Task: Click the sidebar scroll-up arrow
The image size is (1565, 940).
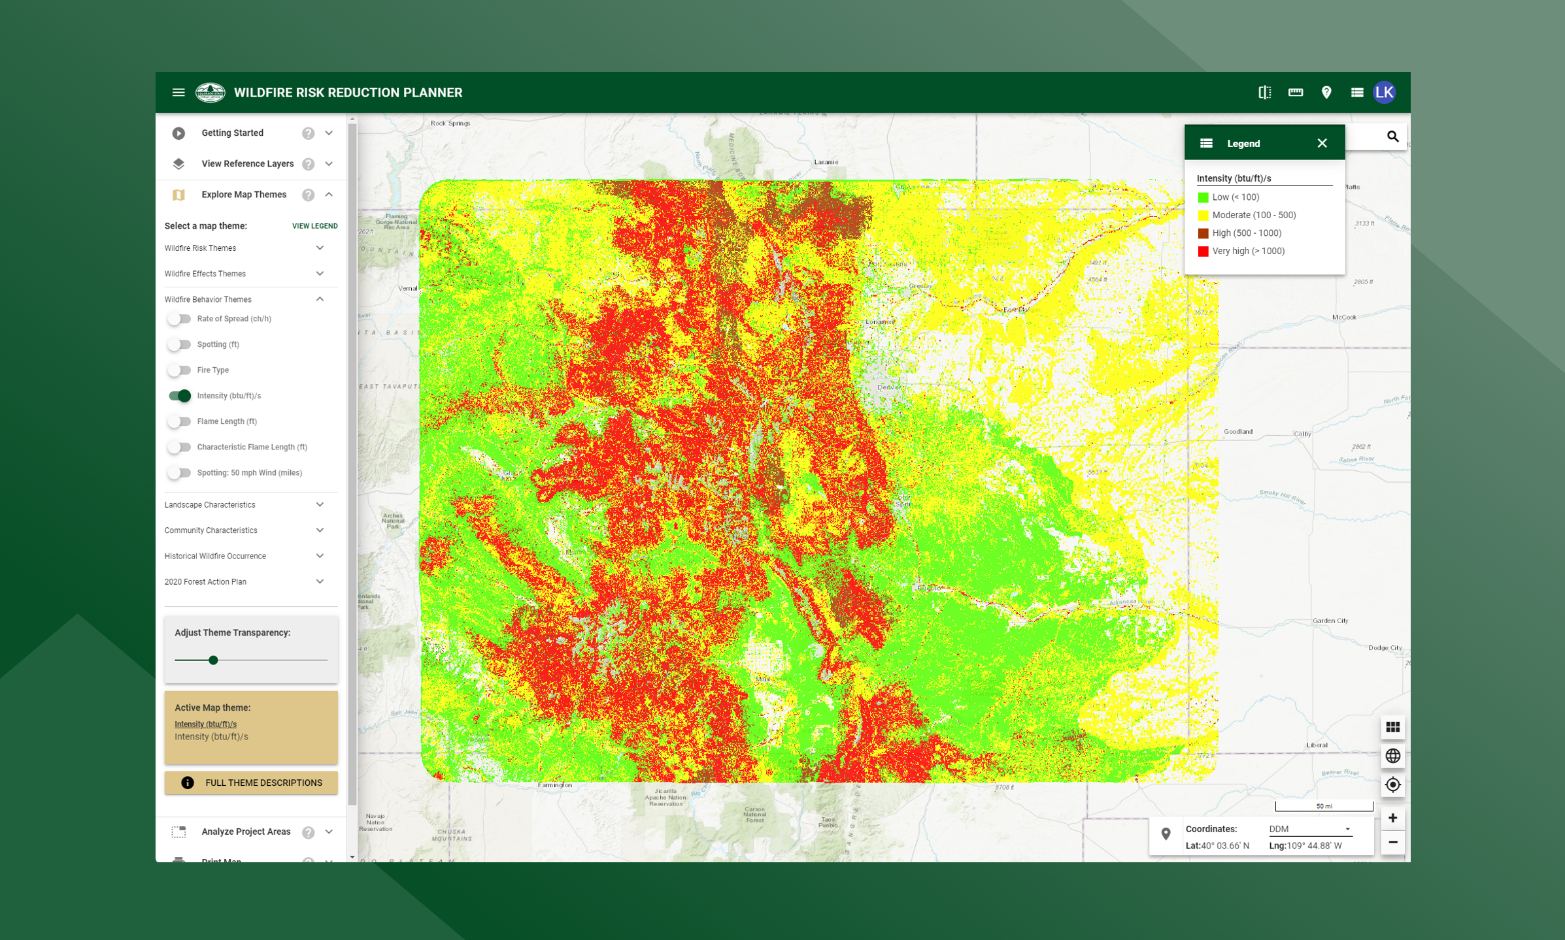Action: (352, 120)
